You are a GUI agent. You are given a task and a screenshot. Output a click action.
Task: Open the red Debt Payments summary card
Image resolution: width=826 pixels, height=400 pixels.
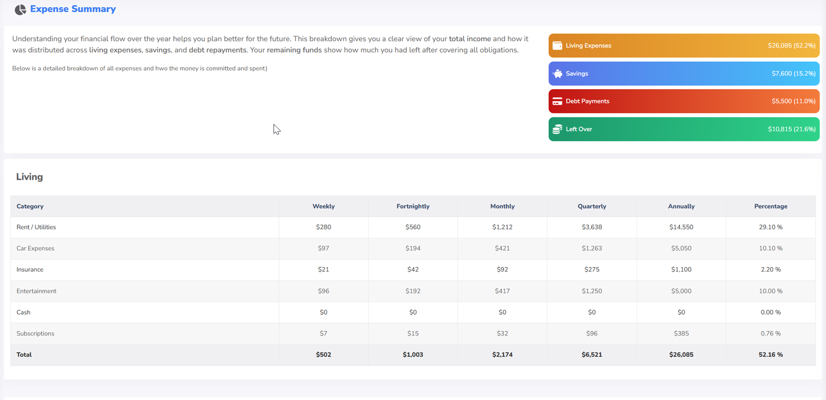(x=684, y=101)
